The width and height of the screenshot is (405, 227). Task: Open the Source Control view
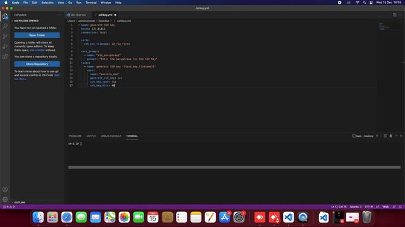[5, 37]
